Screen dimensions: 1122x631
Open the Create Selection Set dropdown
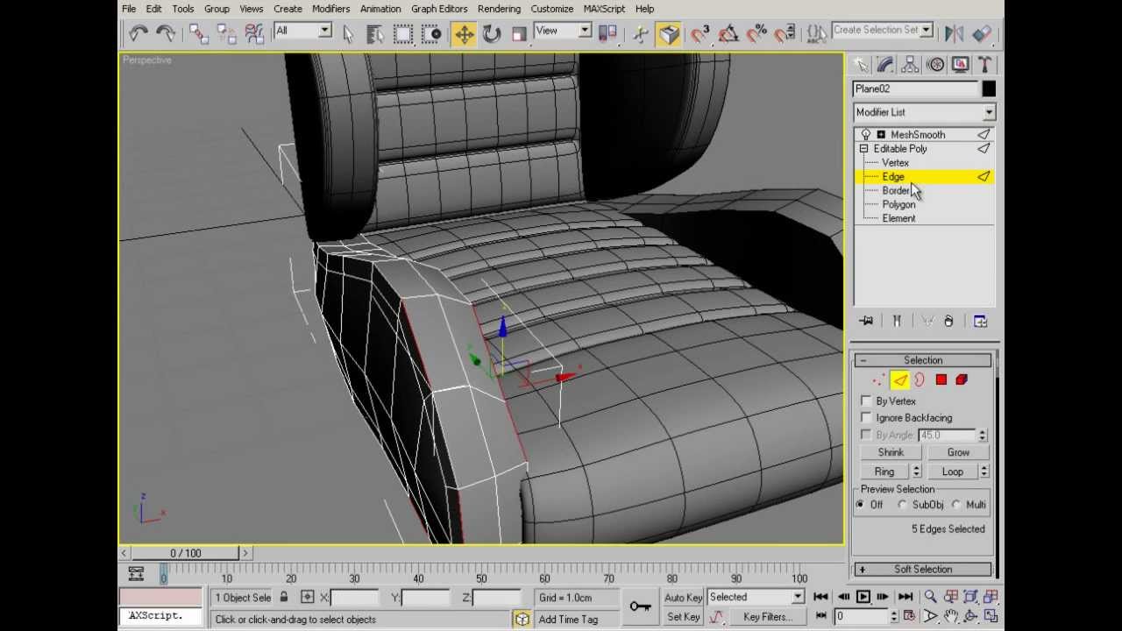point(882,30)
